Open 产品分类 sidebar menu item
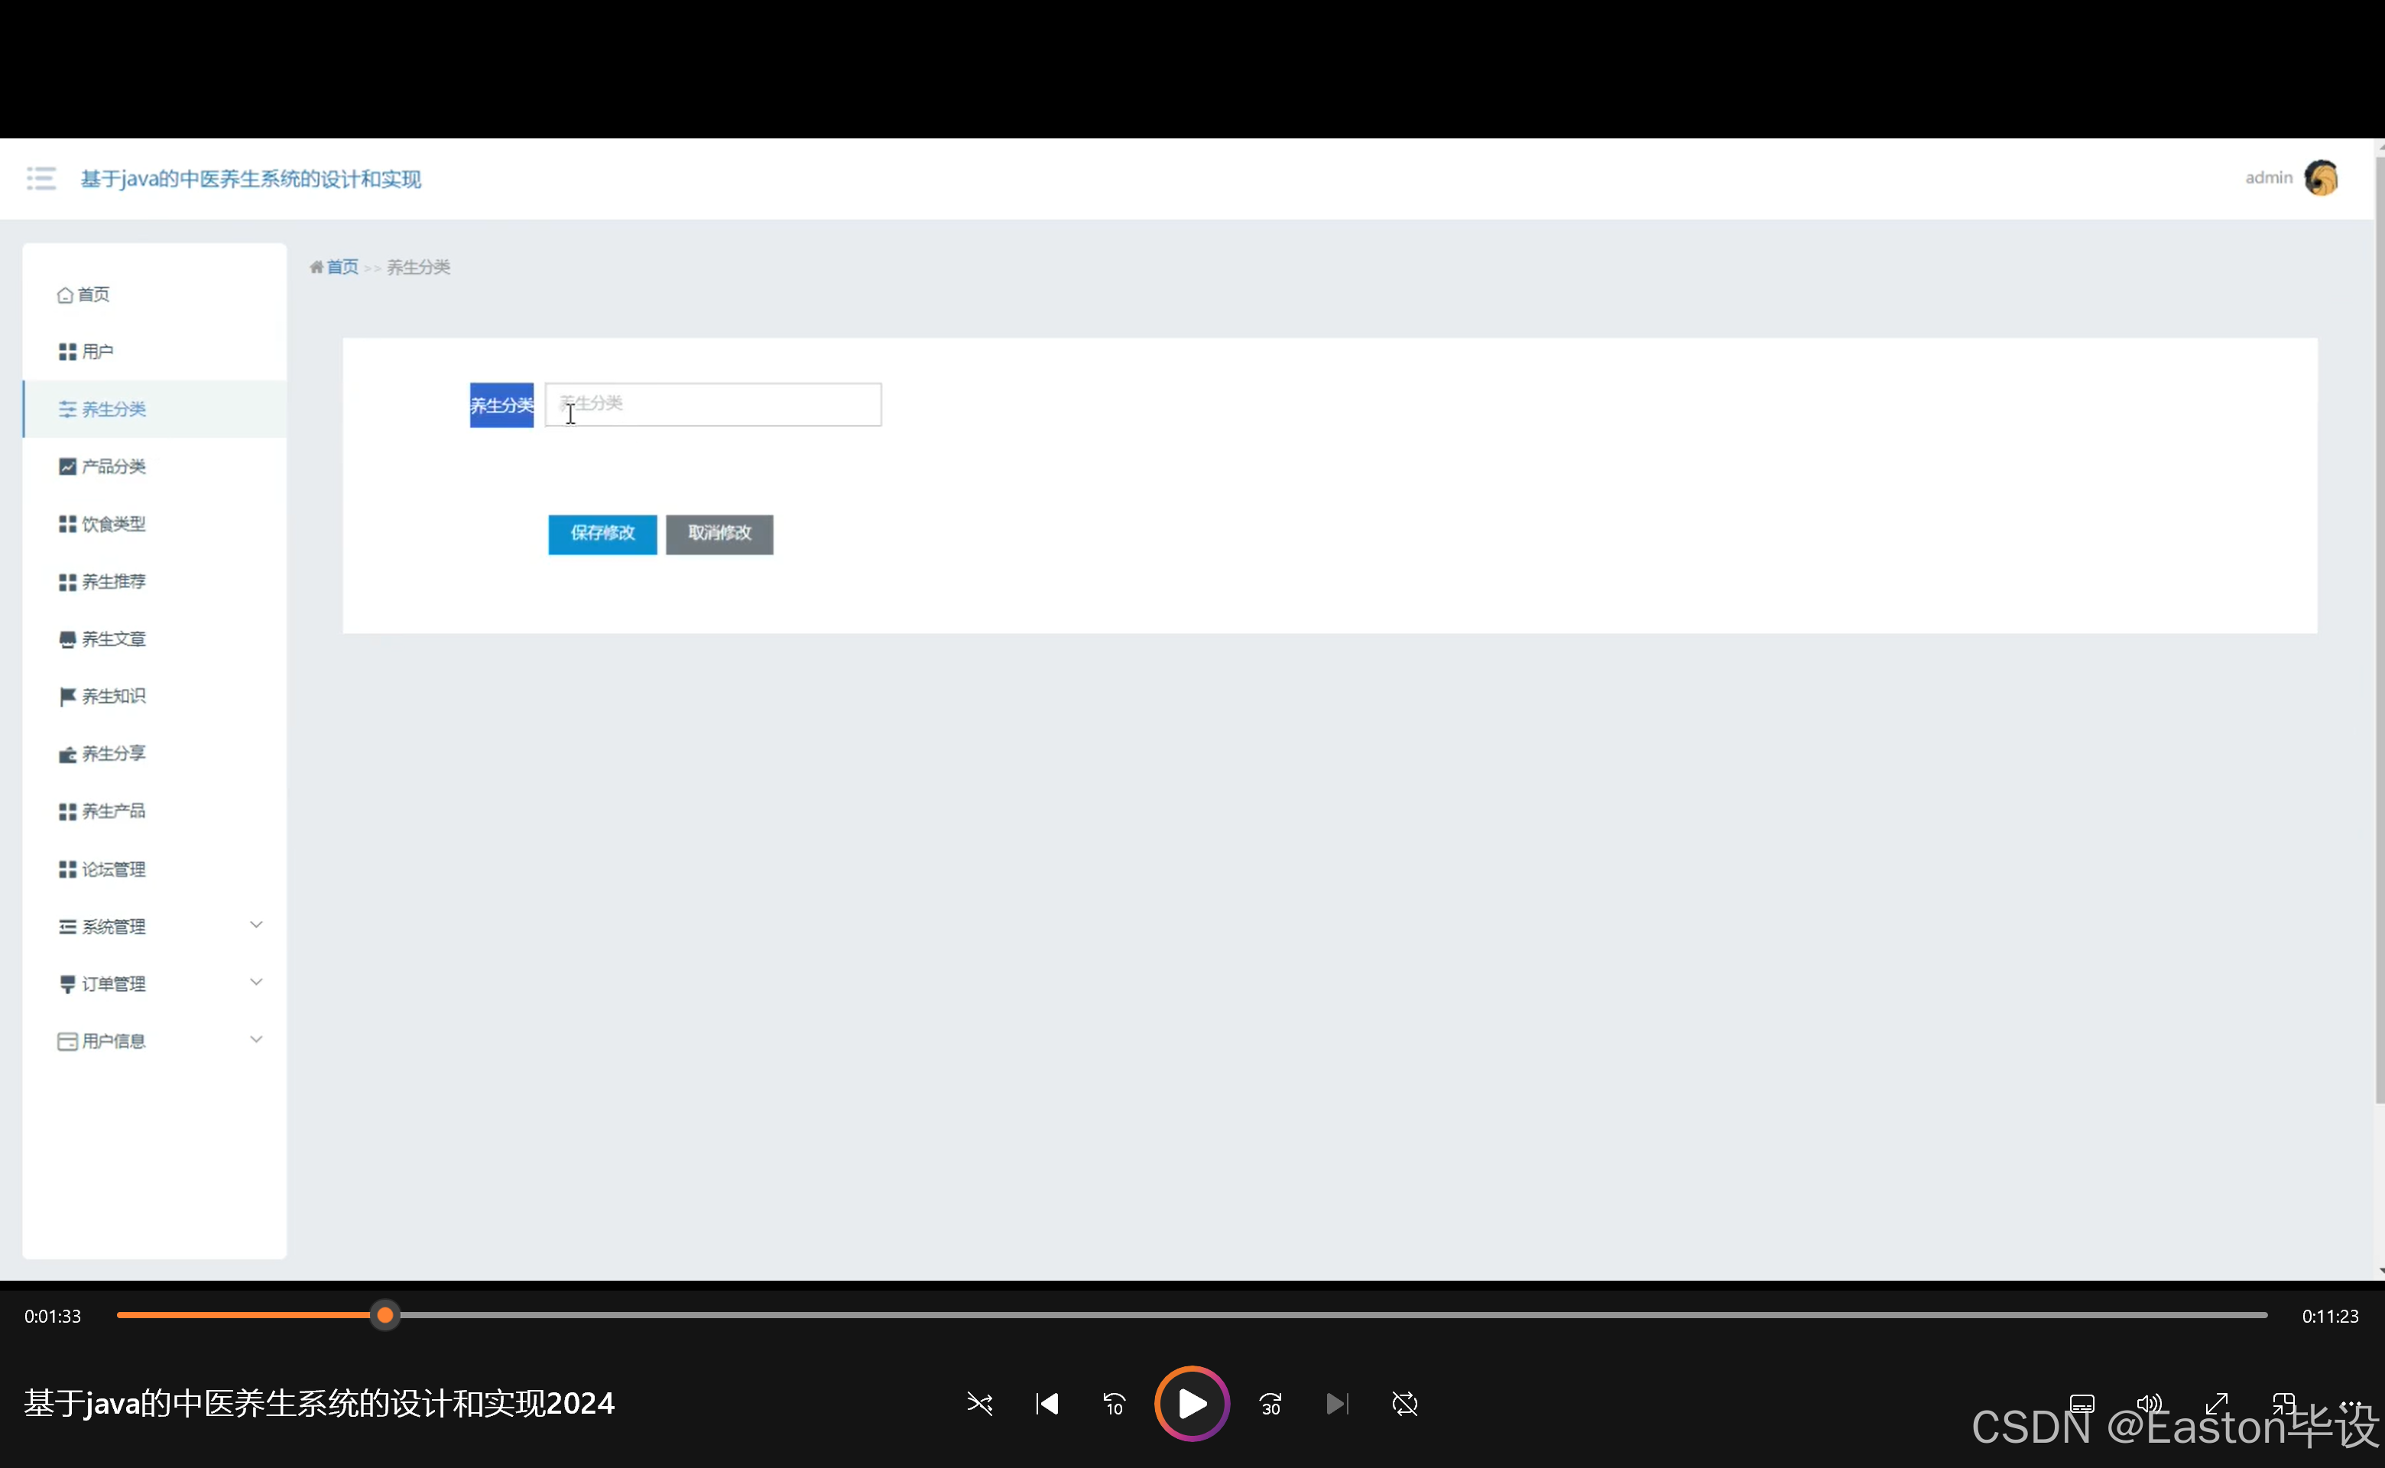2385x1468 pixels. pos(114,467)
